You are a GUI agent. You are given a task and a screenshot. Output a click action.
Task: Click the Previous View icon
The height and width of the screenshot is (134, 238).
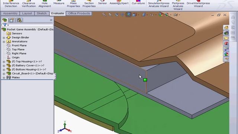tap(116, 15)
